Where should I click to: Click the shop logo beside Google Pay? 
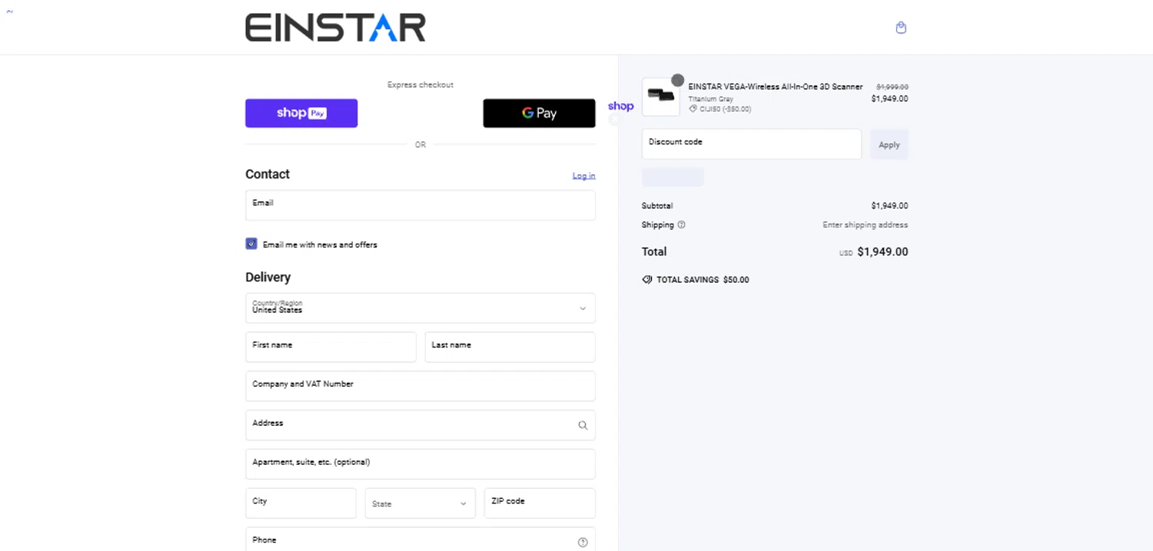click(620, 106)
